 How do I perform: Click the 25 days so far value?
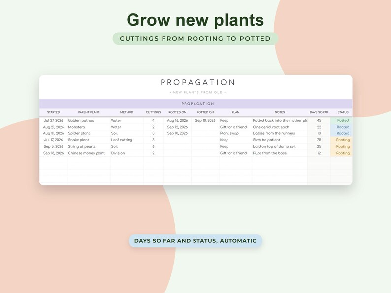pos(319,146)
